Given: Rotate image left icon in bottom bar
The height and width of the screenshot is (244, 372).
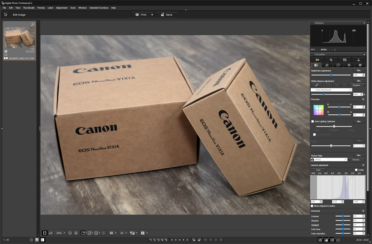Looking at the screenshot, I should point(194,240).
